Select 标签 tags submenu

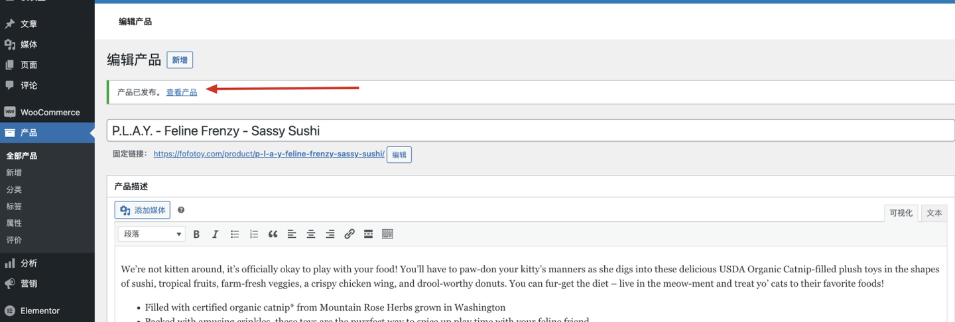pyautogui.click(x=14, y=206)
